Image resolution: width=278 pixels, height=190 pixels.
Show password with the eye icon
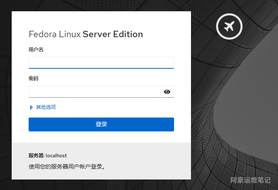167,92
